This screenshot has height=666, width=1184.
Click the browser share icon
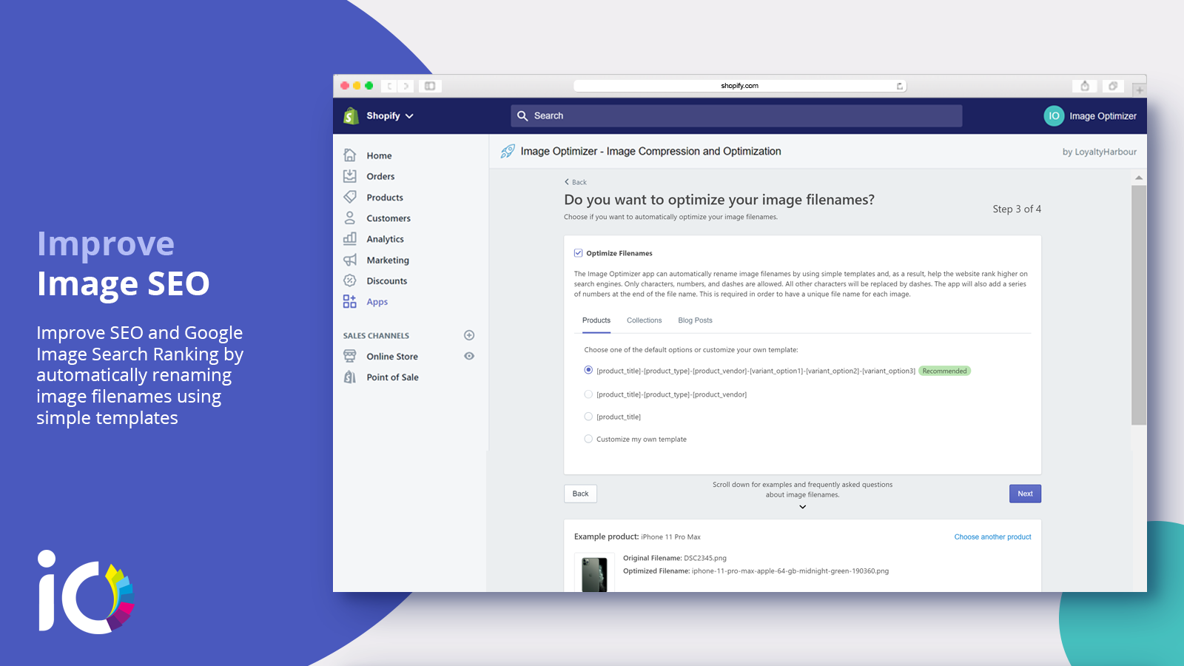[x=1085, y=86]
